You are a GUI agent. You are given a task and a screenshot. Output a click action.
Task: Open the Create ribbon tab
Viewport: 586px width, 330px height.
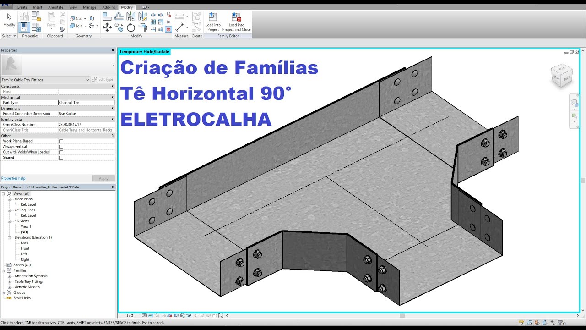(22, 7)
